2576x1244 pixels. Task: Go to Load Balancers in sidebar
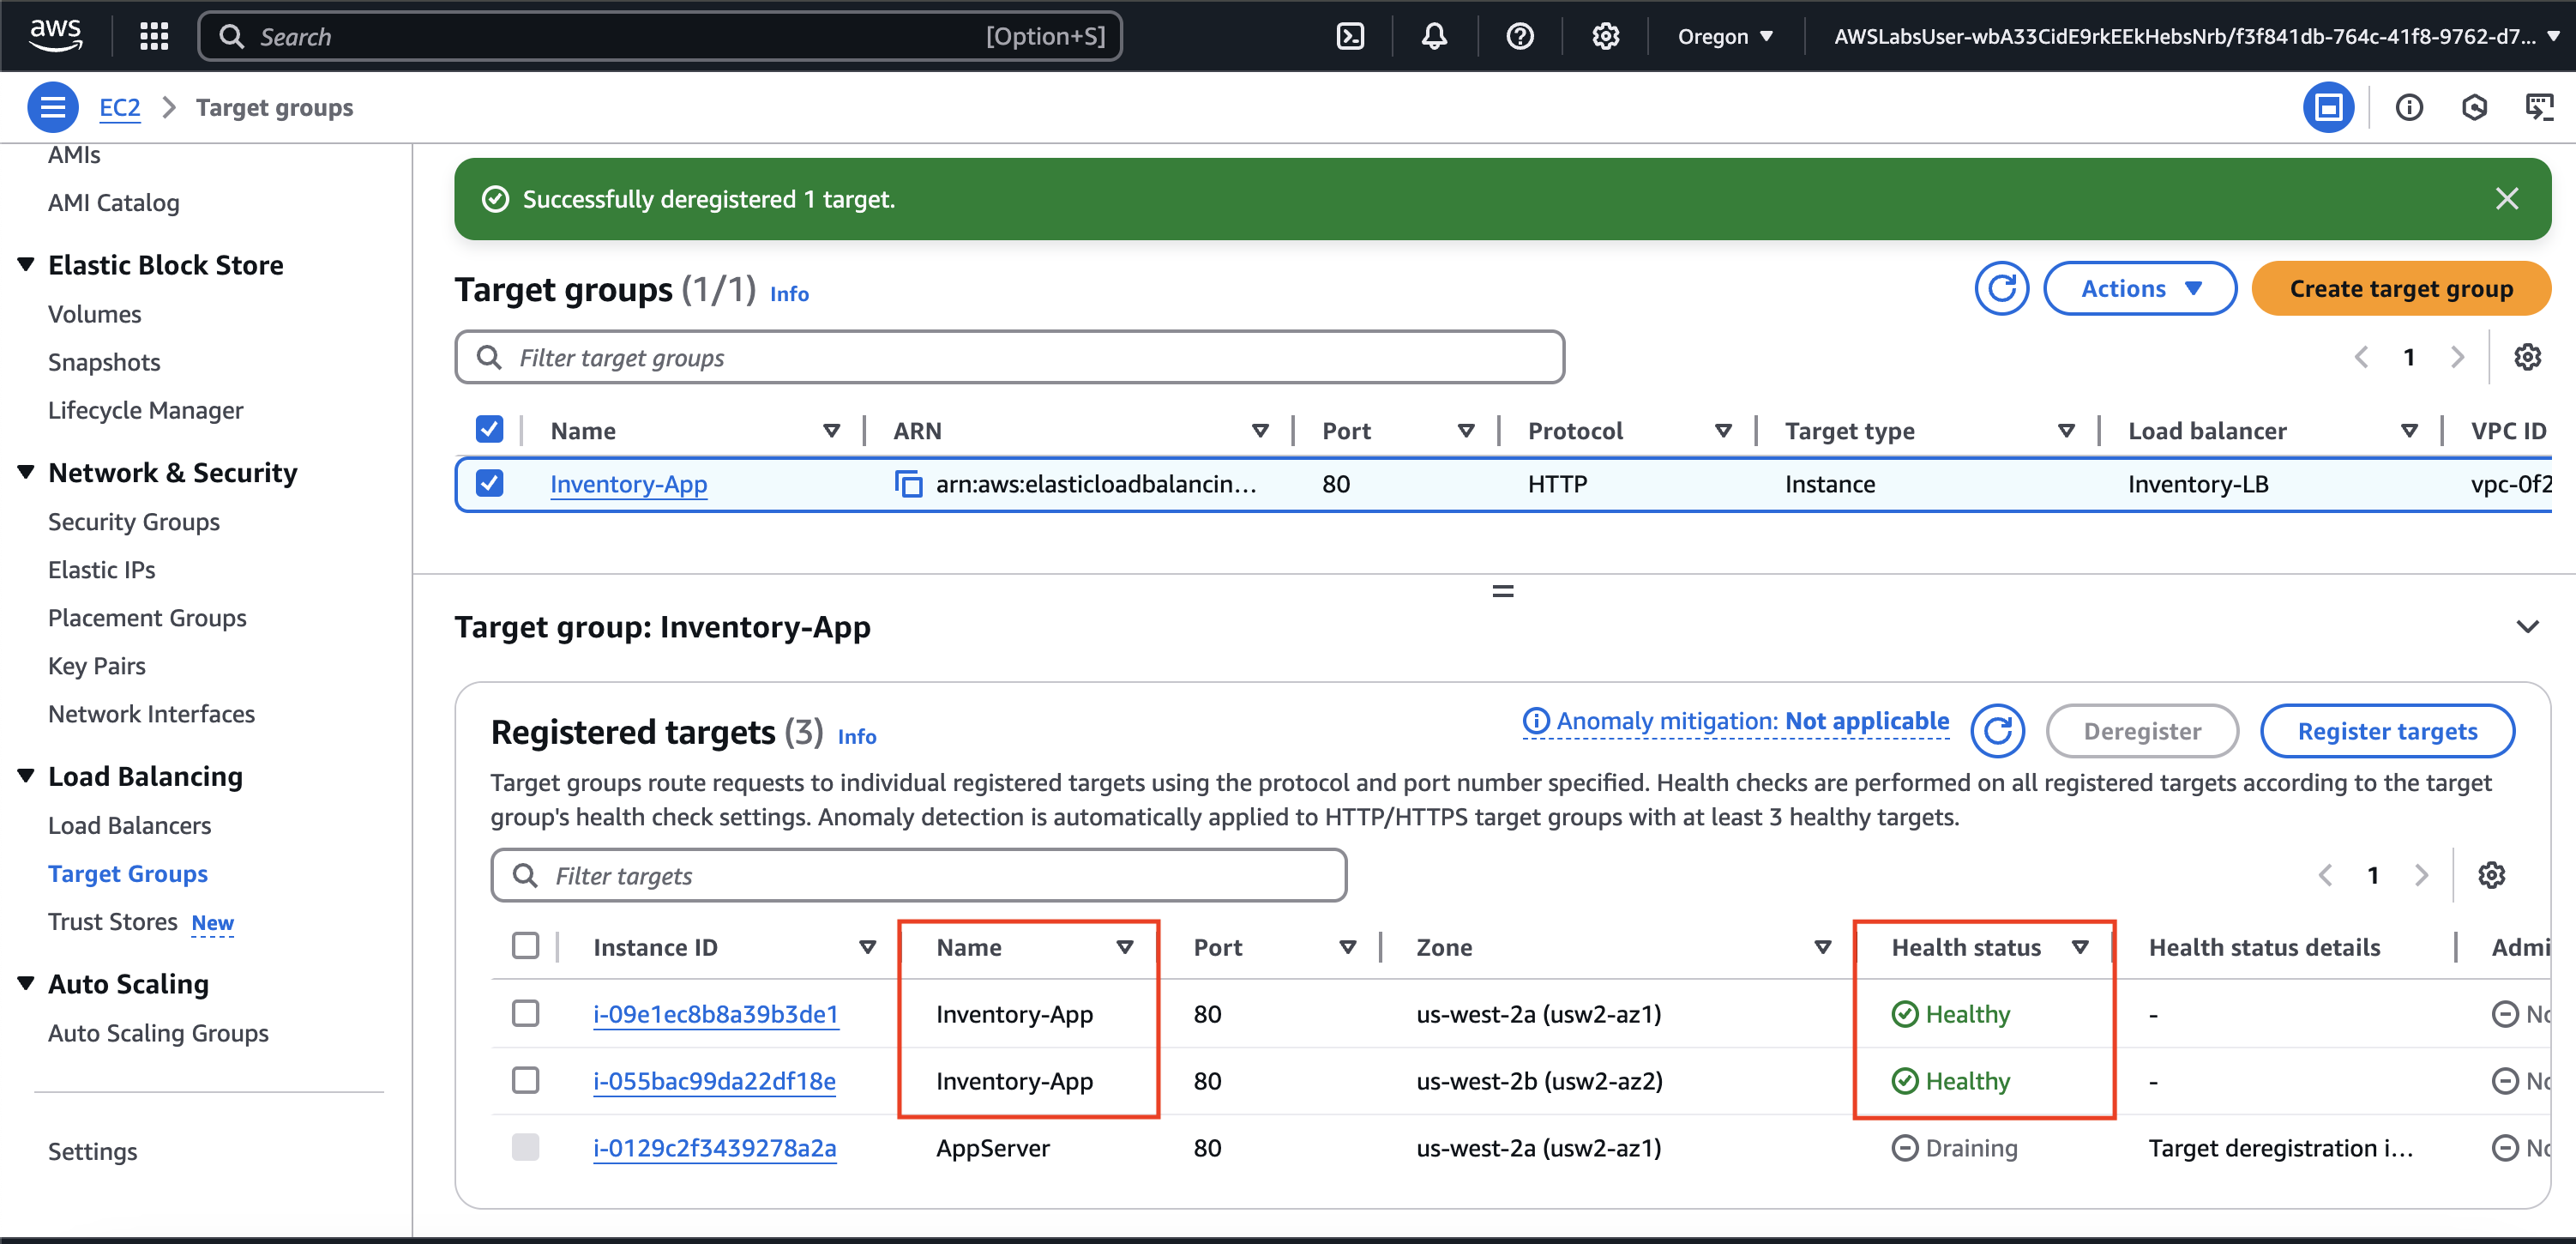point(129,825)
